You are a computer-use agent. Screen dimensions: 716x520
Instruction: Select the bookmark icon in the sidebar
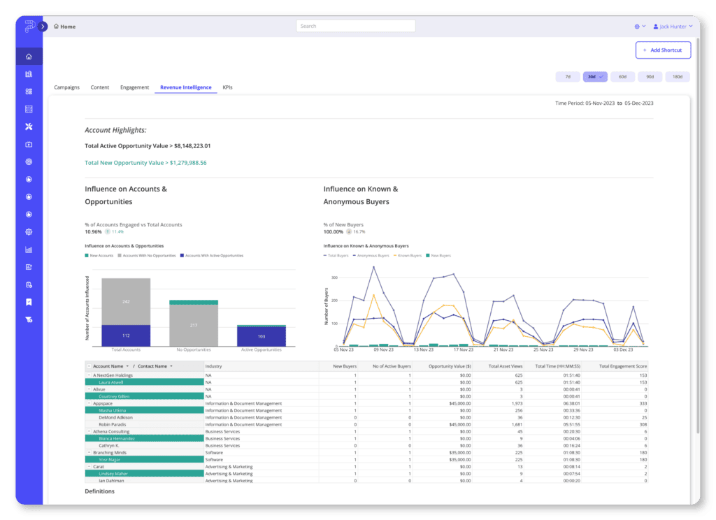tap(29, 302)
